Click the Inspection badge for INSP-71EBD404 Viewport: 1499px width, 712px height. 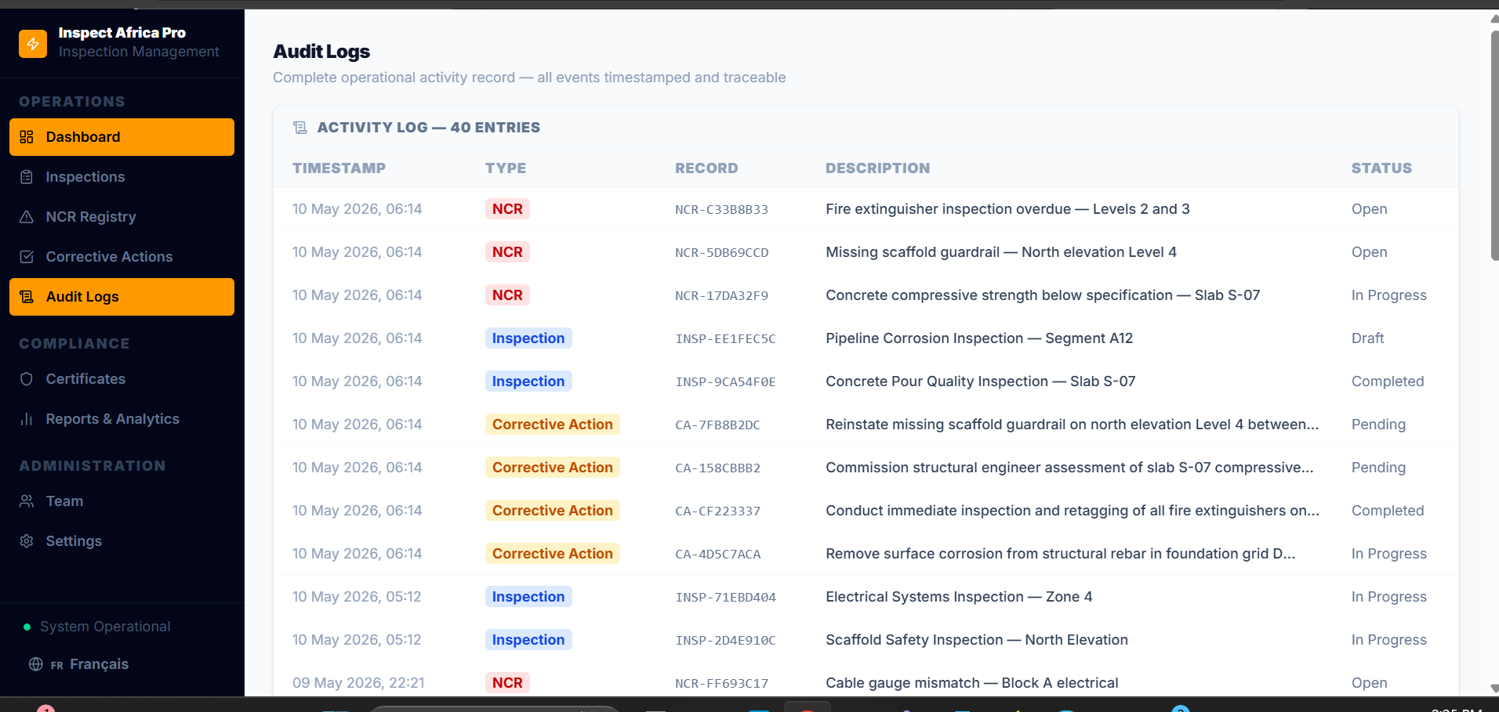[528, 597]
